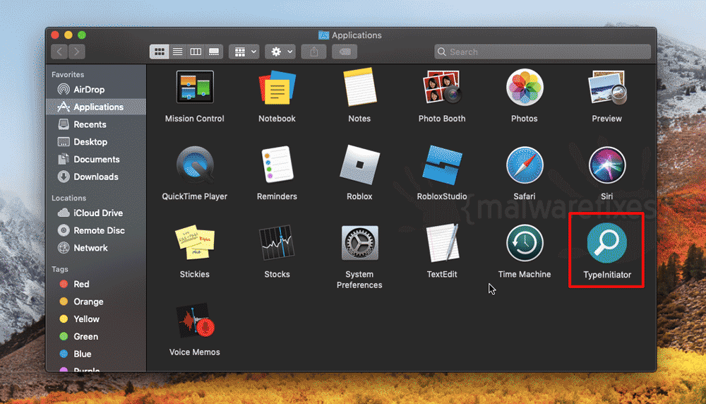This screenshot has height=404, width=706.
Task: Click the Favorites section header
Action: tap(68, 74)
